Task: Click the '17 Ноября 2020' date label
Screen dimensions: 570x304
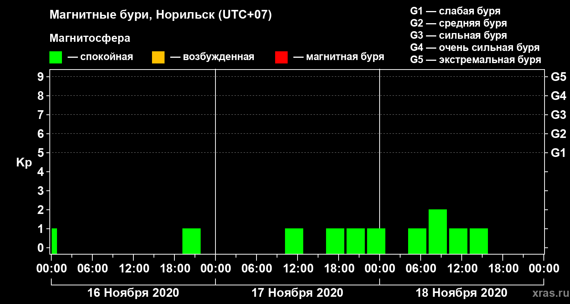Action: coord(297,293)
